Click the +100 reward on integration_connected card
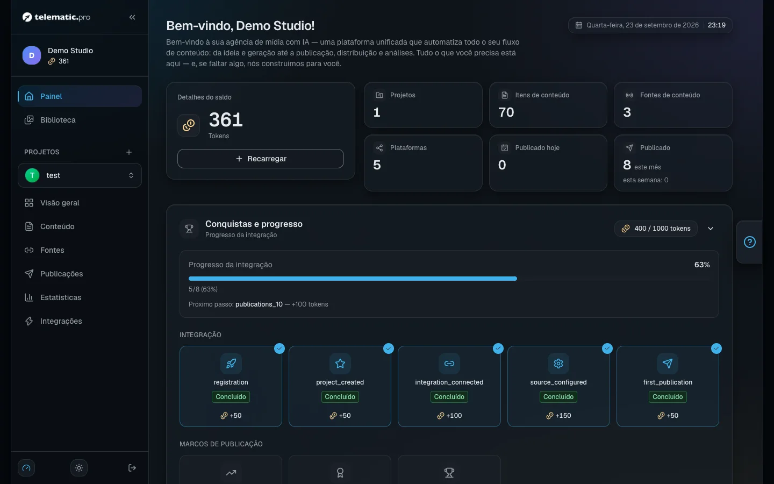Screen dimensions: 774x484 click(x=449, y=416)
